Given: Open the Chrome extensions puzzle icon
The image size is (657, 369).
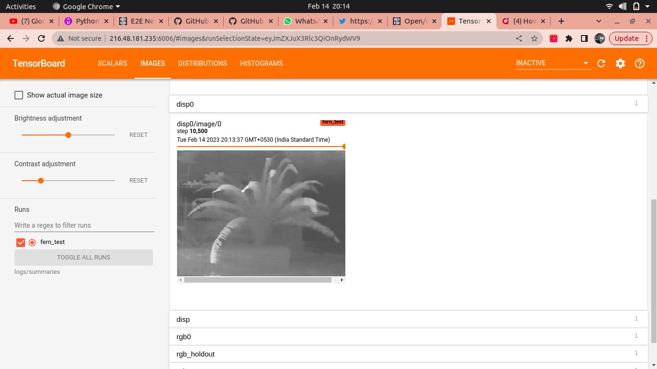Looking at the screenshot, I should [x=569, y=38].
